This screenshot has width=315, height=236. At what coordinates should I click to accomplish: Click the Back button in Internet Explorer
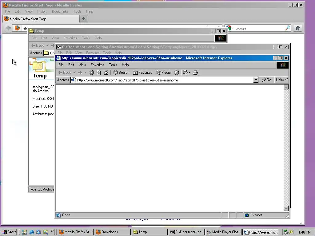tap(65, 73)
